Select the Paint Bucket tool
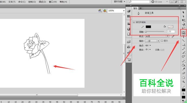The height and width of the screenshot is (103, 187). point(183,65)
